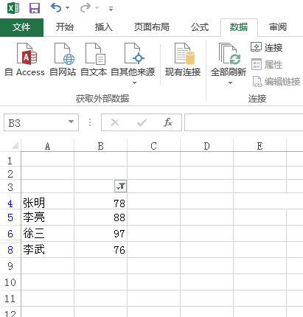
Task: Select column D header
Action: pyautogui.click(x=207, y=146)
